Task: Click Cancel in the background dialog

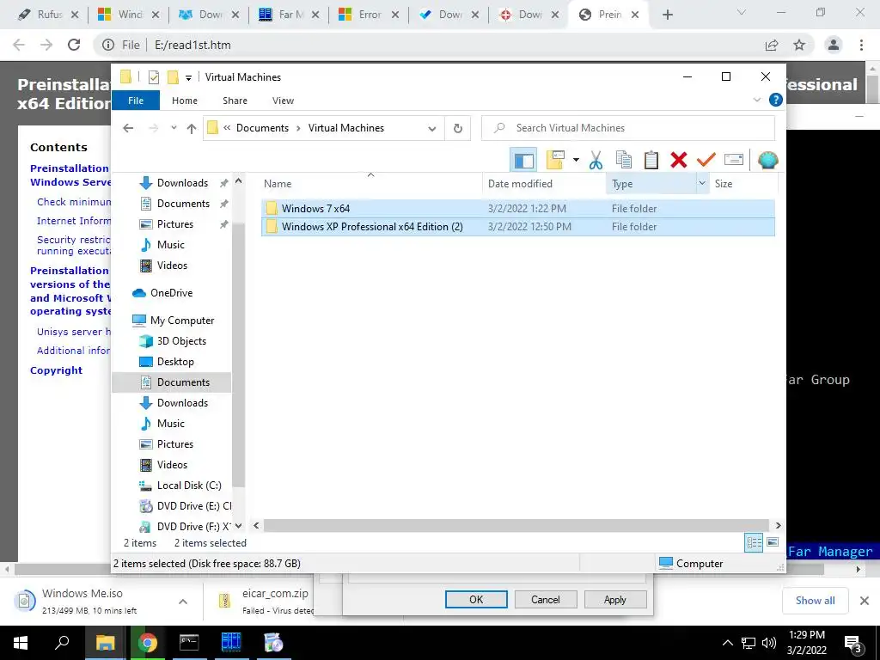Action: [546, 599]
